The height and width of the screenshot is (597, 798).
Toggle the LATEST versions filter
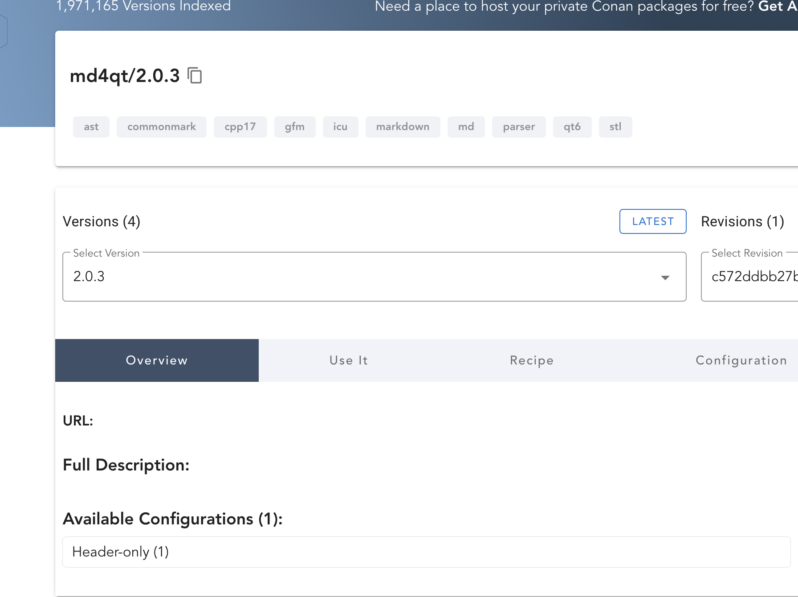652,221
